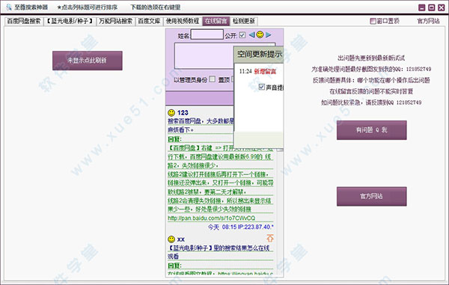
Task: Click the 未显示点此刷新 button
Action: (x=88, y=61)
